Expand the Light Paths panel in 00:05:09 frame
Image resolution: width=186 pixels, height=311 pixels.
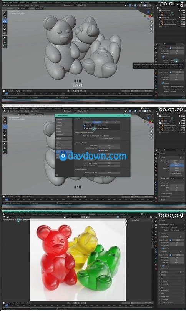tap(164, 272)
